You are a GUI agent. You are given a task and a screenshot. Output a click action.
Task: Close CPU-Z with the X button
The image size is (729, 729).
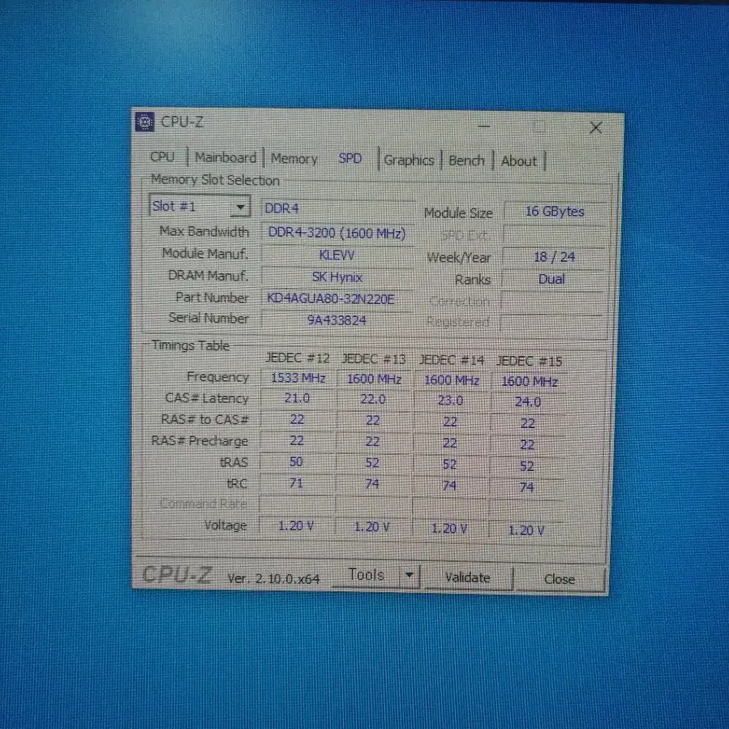(595, 127)
